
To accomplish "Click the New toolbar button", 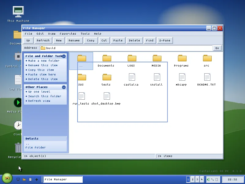I will click(x=59, y=40).
